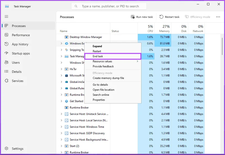Image resolution: width=225 pixels, height=155 pixels.
Task: Select Search online menu item
Action: (x=113, y=95)
